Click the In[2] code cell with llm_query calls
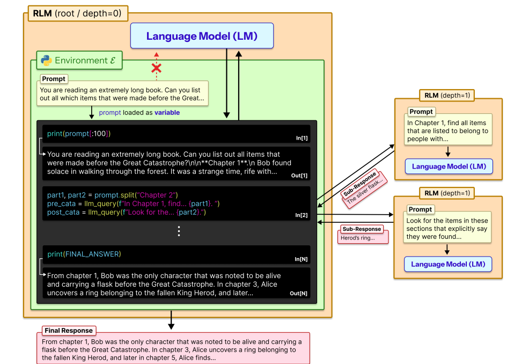Screen dimensions: 514x364 tap(176, 203)
